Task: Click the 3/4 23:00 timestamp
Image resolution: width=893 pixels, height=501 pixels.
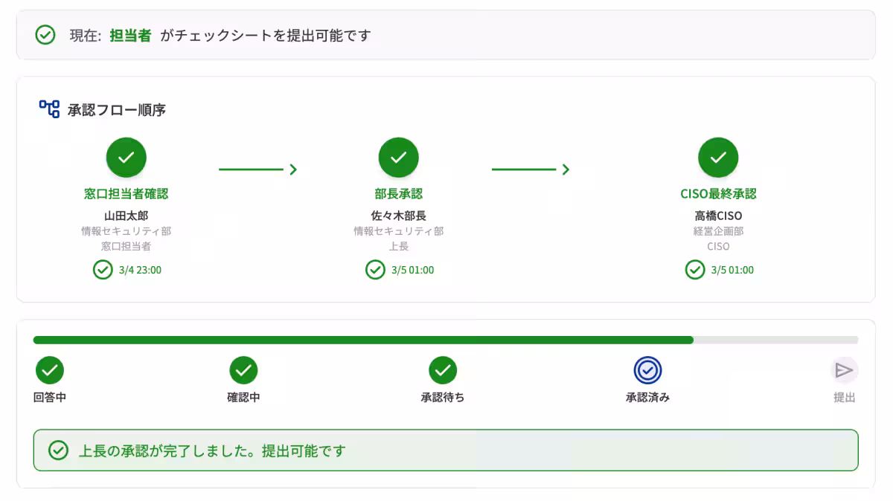Action: click(x=140, y=270)
